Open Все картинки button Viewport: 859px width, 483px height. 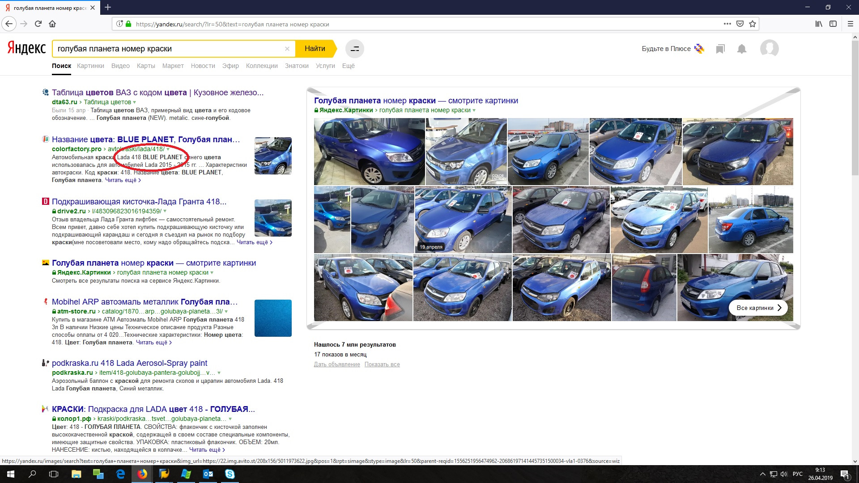pos(758,308)
